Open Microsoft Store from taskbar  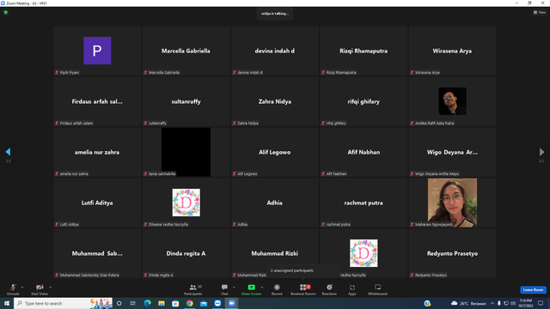coord(175,303)
